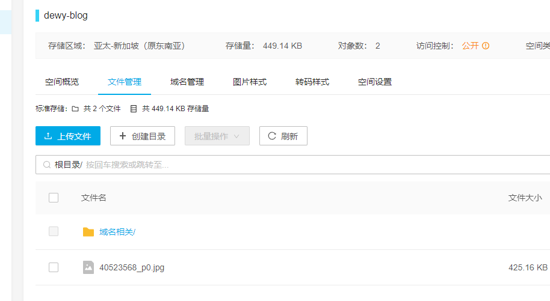Click the folder icon beside 域名相关/
Screen dimensions: 550x301
coord(88,232)
